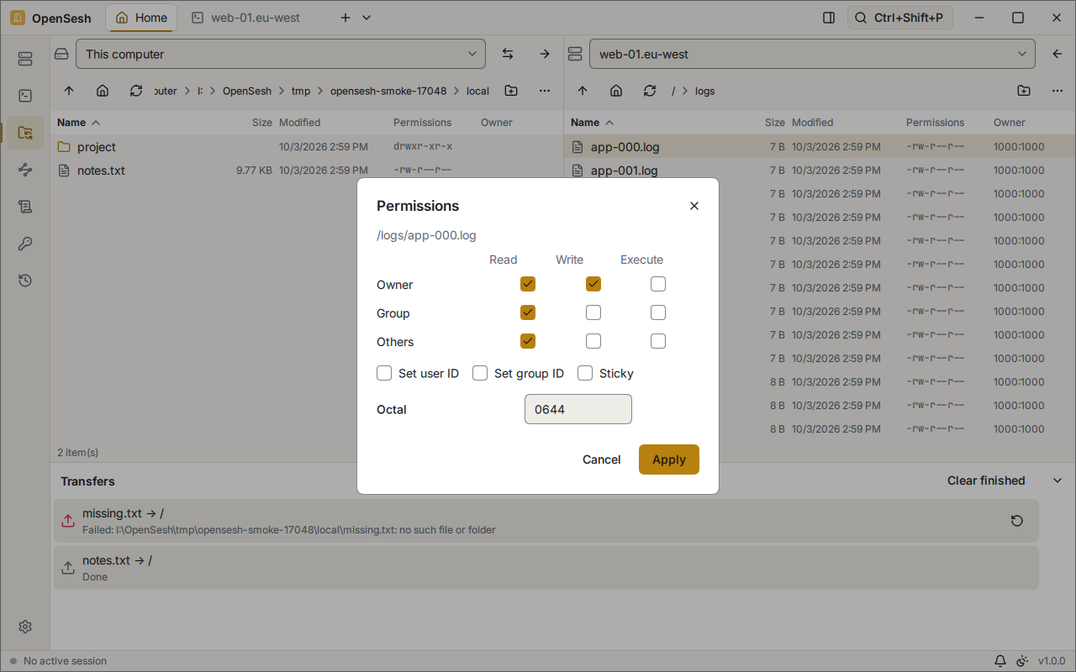1076x672 pixels.
Task: Click the Octal value field
Action: (x=578, y=410)
